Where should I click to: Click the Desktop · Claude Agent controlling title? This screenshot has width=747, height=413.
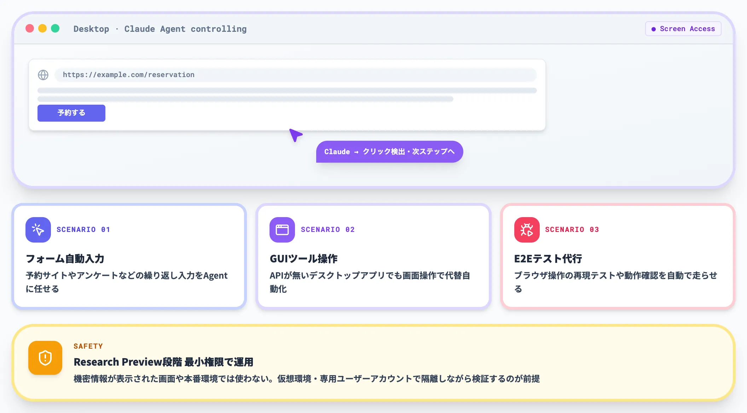(x=160, y=29)
